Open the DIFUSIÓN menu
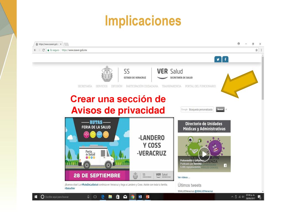 117,86
